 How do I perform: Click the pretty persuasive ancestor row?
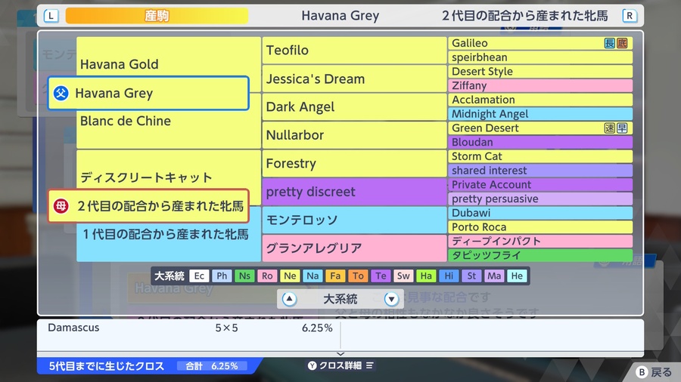click(540, 199)
